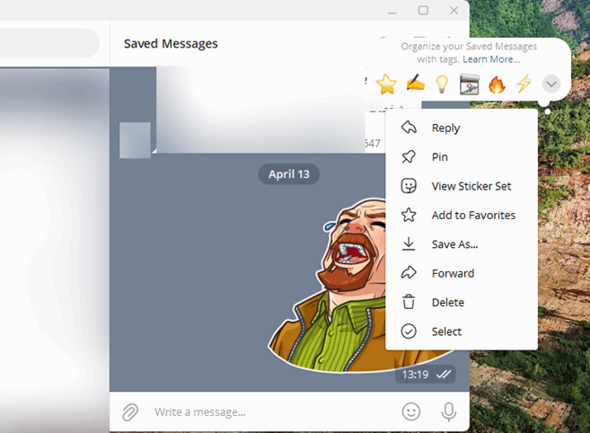Choose Select from the context menu

462,331
